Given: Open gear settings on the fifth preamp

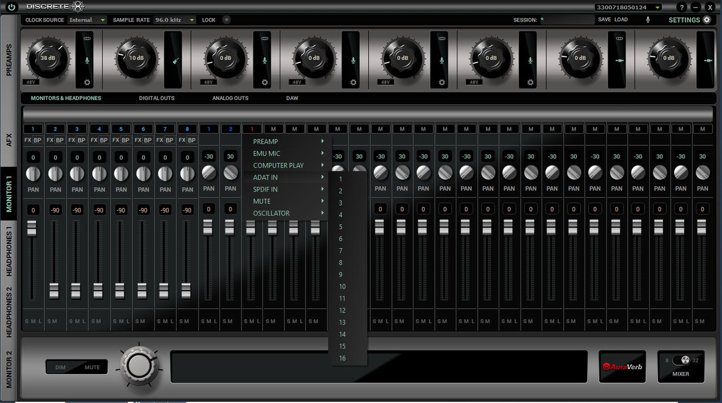Looking at the screenshot, I should pyautogui.click(x=442, y=82).
